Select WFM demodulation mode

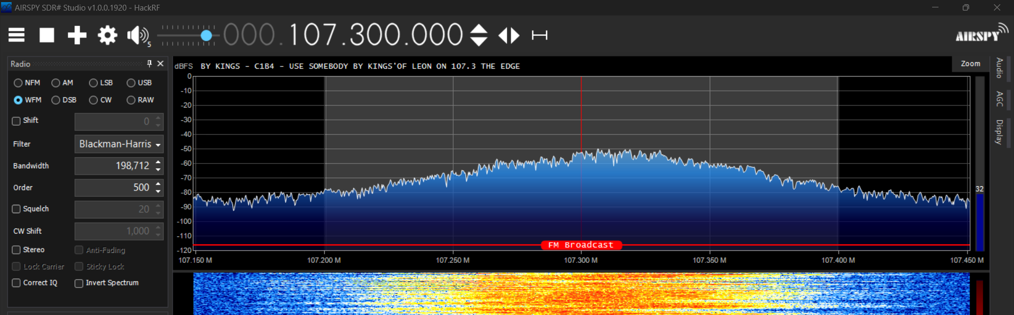pyautogui.click(x=27, y=100)
